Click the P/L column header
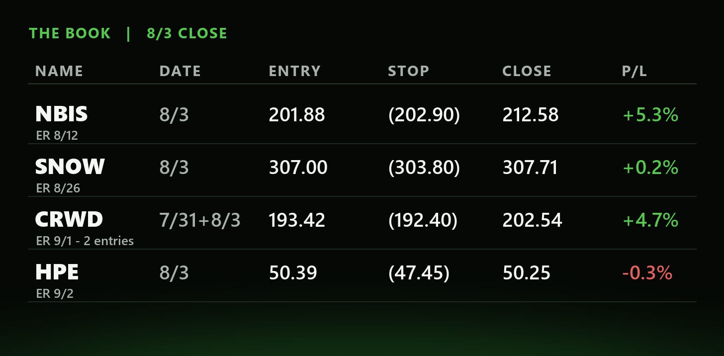This screenshot has width=724, height=356. click(634, 71)
